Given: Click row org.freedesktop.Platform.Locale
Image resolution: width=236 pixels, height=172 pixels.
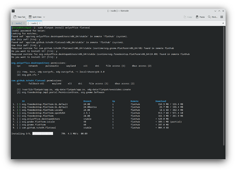Looking at the screenshot, I should point(98,110).
